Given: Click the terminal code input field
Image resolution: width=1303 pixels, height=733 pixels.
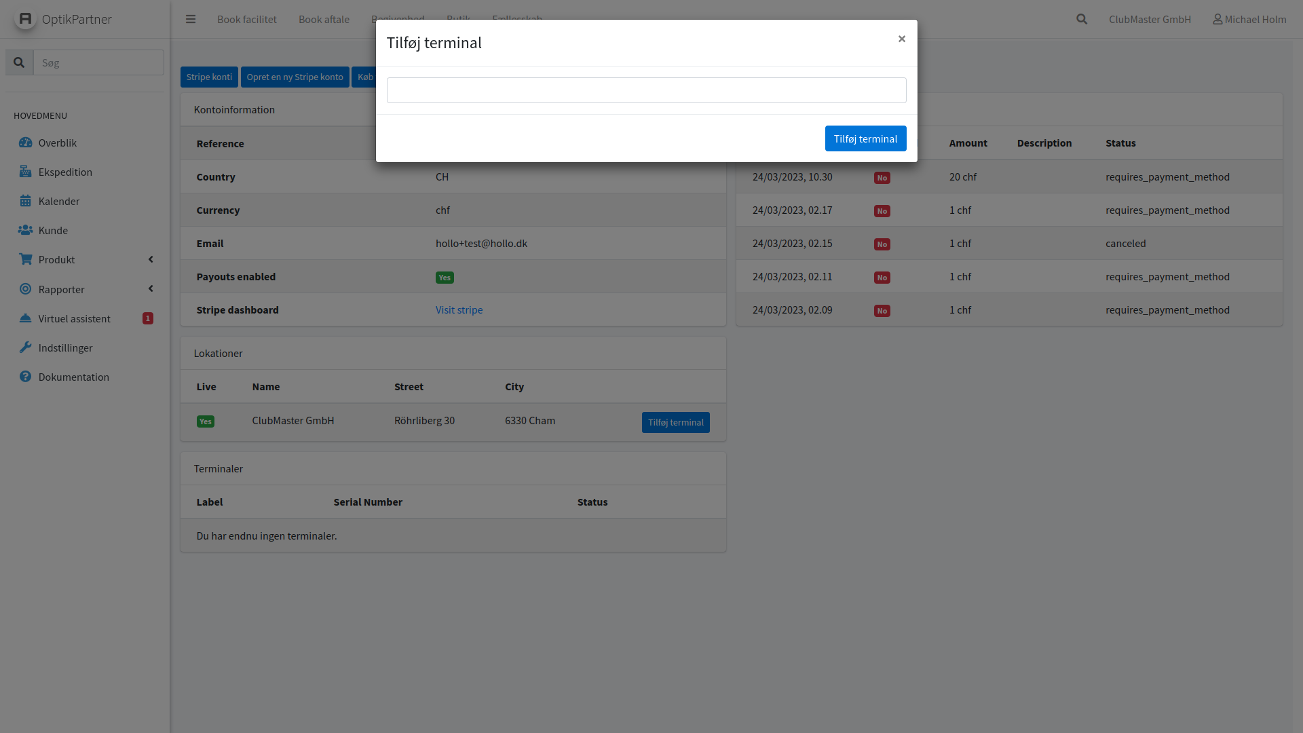Looking at the screenshot, I should [646, 90].
